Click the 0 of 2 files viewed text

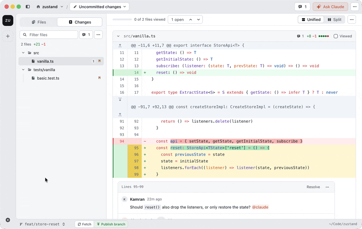pyautogui.click(x=150, y=20)
